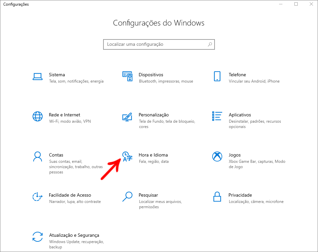Click "Wi-Fi, modo avião, VPN" description

pyautogui.click(x=70, y=121)
